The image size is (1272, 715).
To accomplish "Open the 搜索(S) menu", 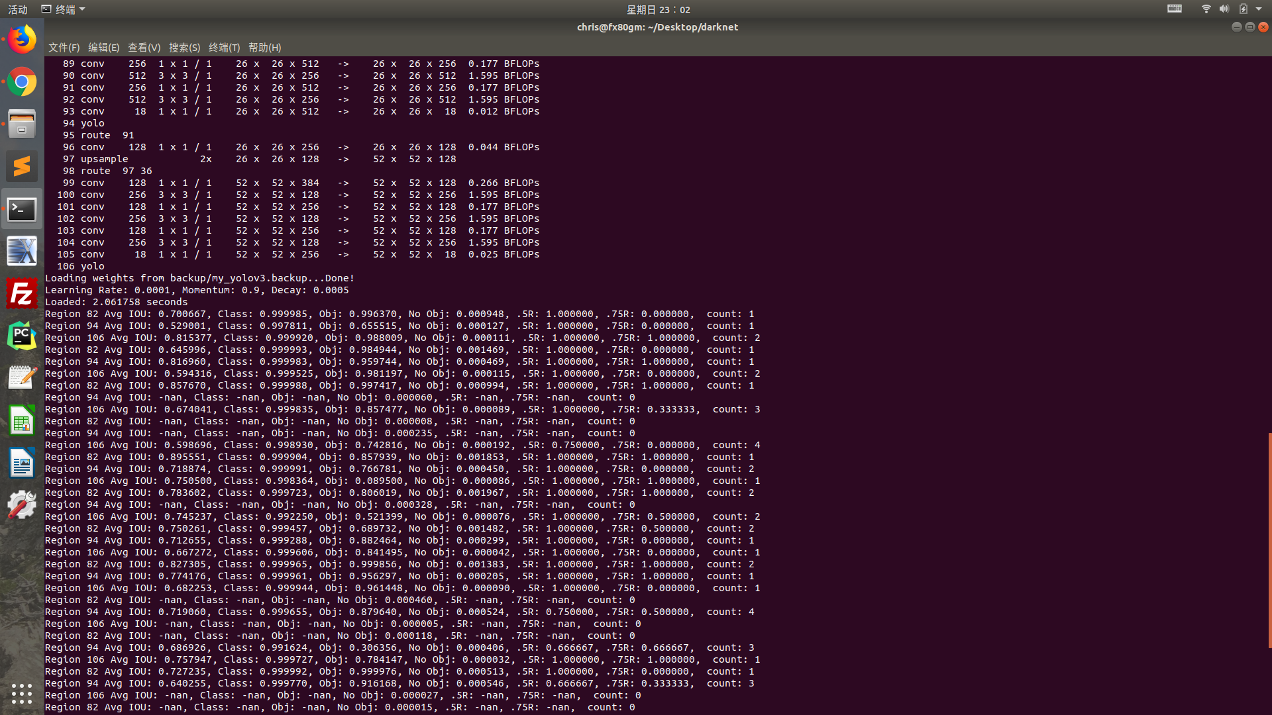I will click(x=185, y=47).
